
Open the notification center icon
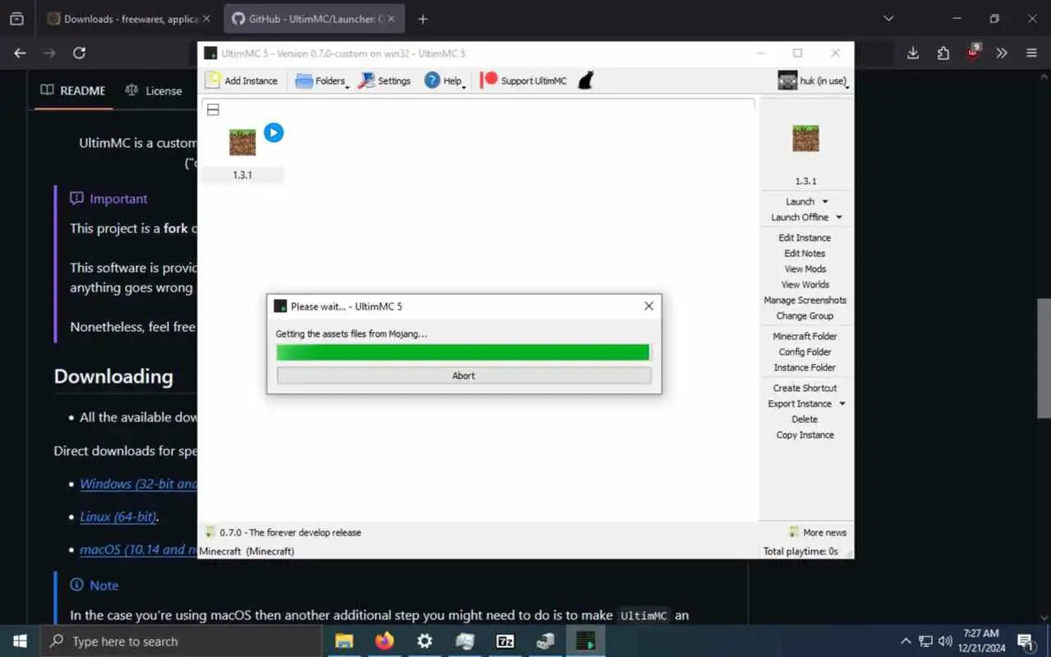[1025, 641]
